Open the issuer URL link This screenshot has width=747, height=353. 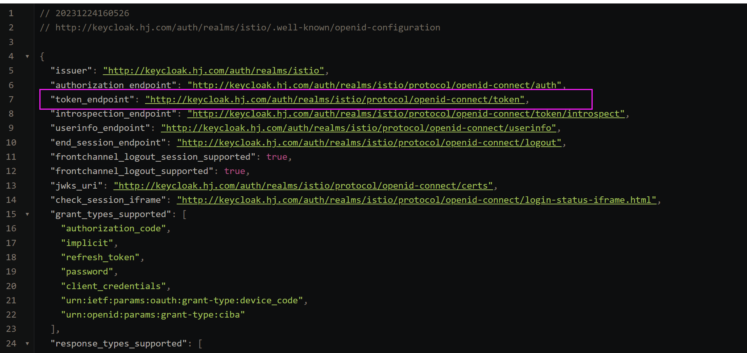[x=214, y=71]
